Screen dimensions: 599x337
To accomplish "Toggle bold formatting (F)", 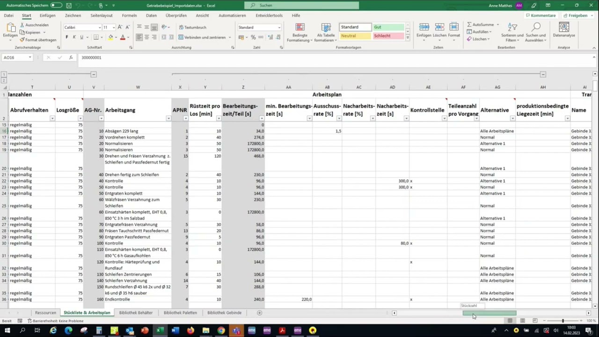I will click(x=67, y=37).
